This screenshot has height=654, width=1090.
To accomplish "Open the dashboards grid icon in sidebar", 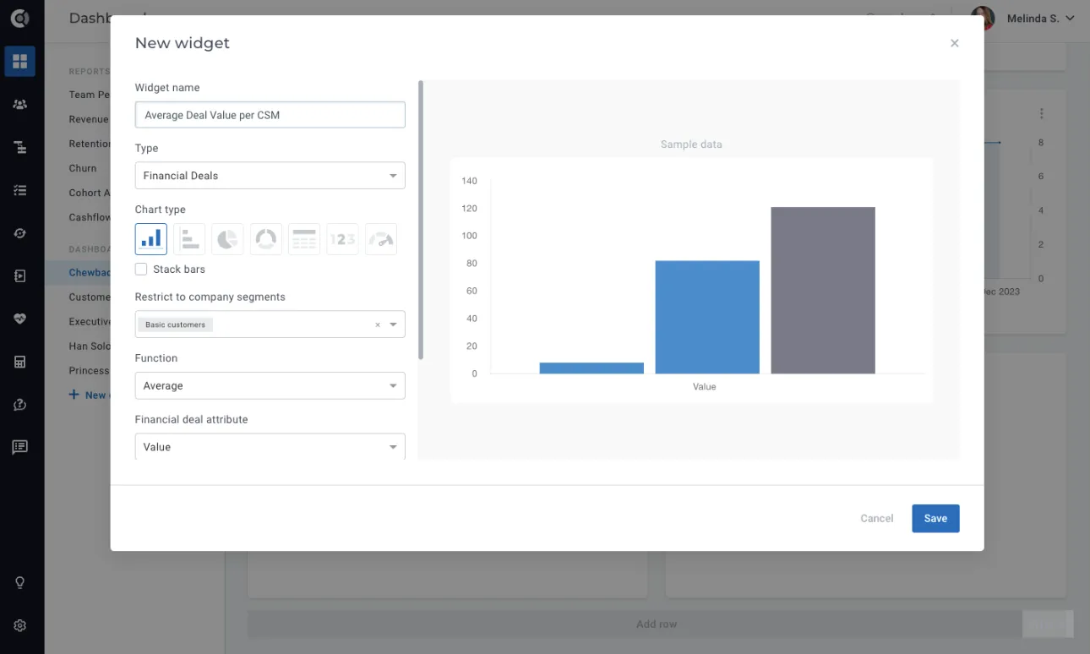I will click(19, 61).
